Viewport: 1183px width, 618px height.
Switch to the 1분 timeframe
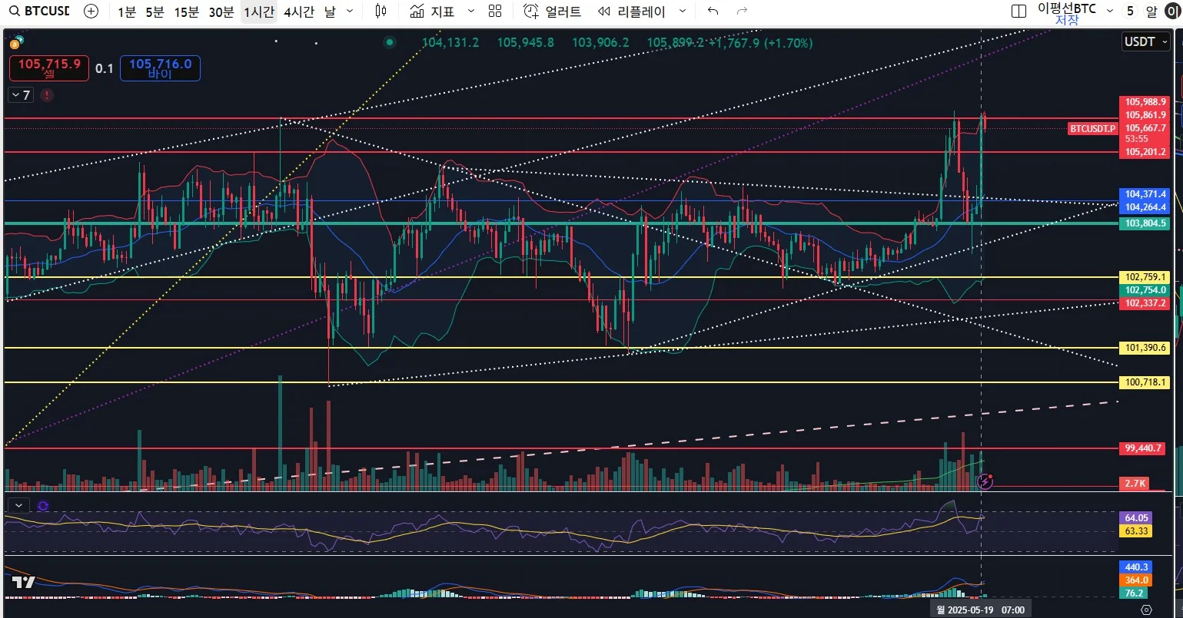click(127, 12)
